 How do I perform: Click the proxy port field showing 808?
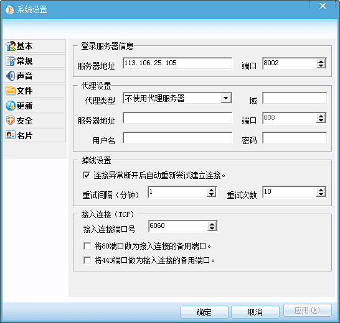click(x=290, y=118)
